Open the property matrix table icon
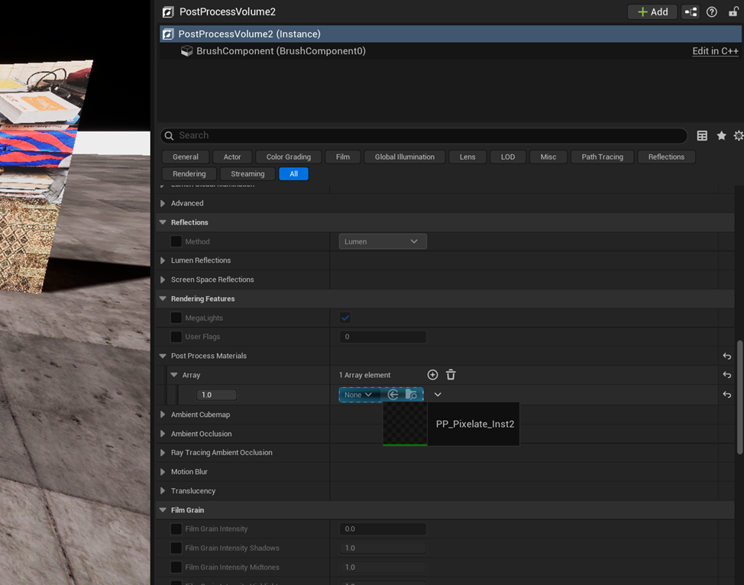 [702, 136]
